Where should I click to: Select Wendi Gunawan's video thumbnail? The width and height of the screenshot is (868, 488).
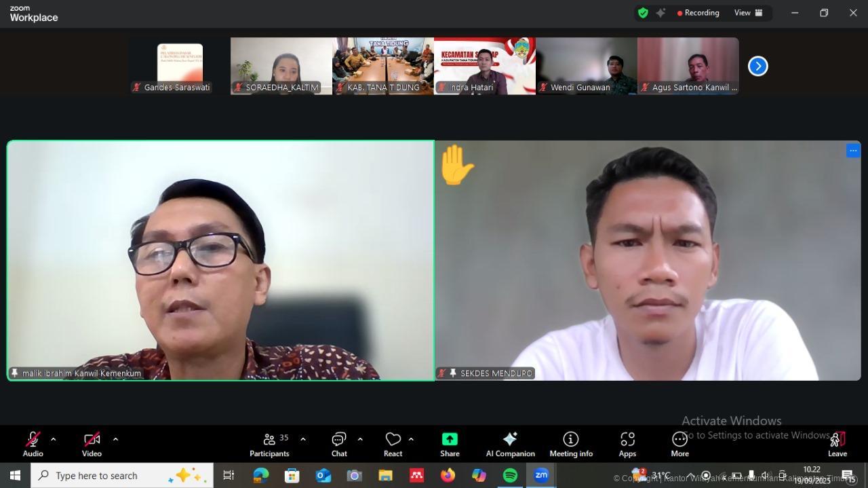pos(587,66)
